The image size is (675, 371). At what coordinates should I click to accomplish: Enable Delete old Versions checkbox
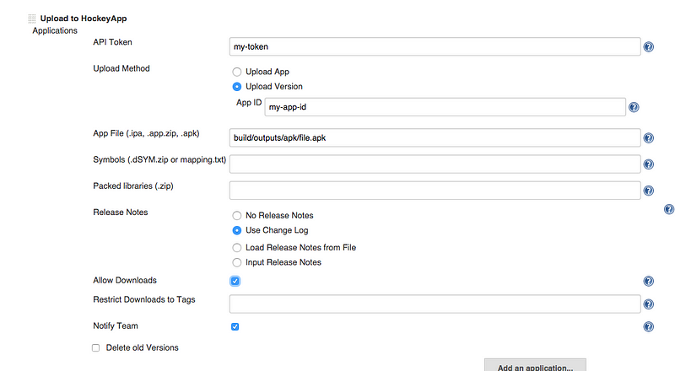(x=95, y=347)
